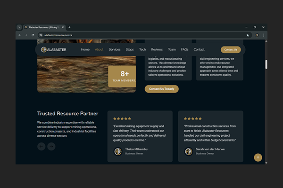Click the back-to-top arrow button

click(258, 157)
